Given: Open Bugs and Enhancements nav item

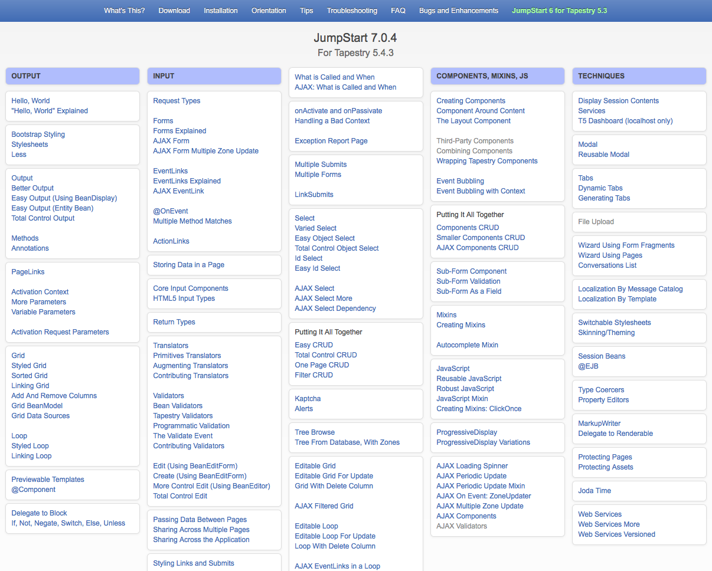Looking at the screenshot, I should pyautogui.click(x=459, y=11).
